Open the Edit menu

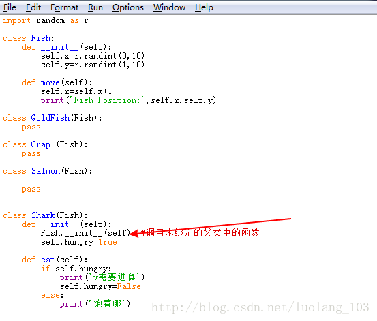33,7
